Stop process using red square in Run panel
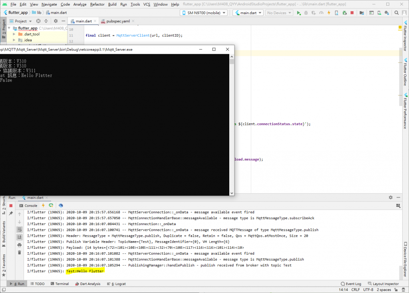Viewport: 409px width, 293px height. [x=11, y=206]
